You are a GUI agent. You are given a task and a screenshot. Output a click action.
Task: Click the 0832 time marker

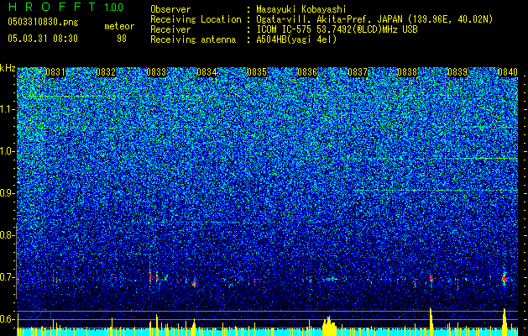[106, 72]
